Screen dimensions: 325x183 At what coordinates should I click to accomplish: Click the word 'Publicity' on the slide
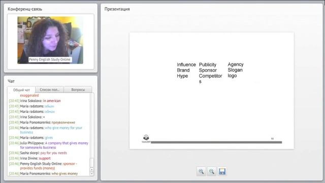click(x=208, y=65)
